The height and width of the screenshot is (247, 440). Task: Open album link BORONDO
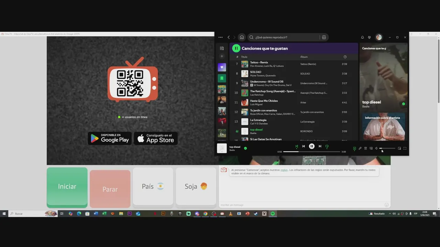[x=306, y=131]
